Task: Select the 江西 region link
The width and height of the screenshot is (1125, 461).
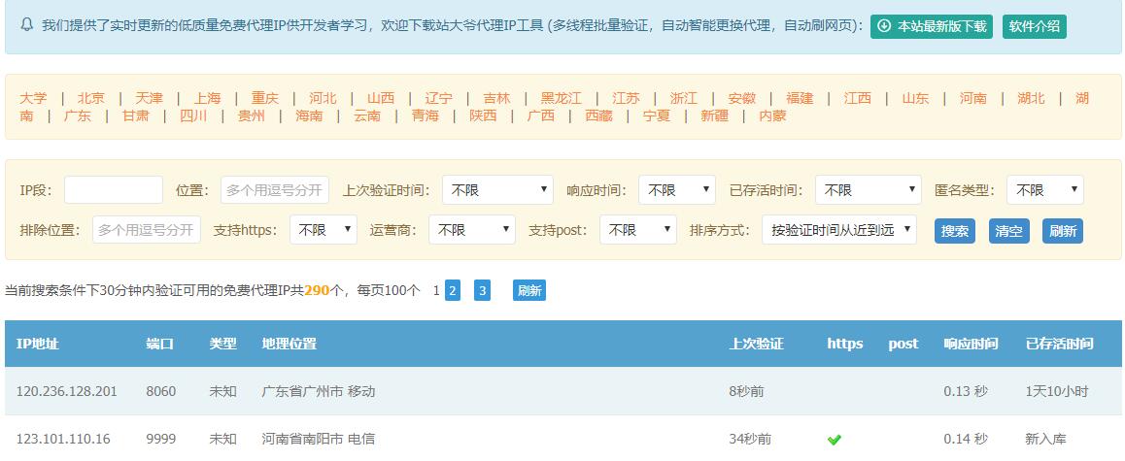Action: pyautogui.click(x=858, y=98)
